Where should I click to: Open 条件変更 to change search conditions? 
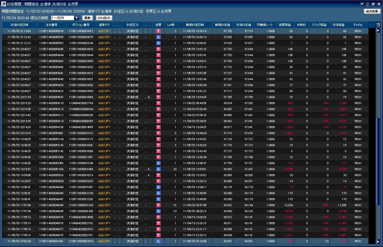(x=372, y=11)
